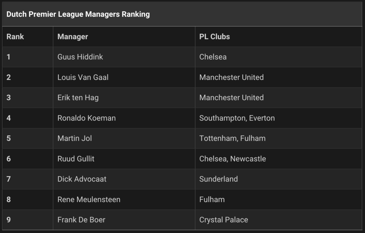
Task: Select the Tottenham, Fulham clubs cell
Action: 278,138
